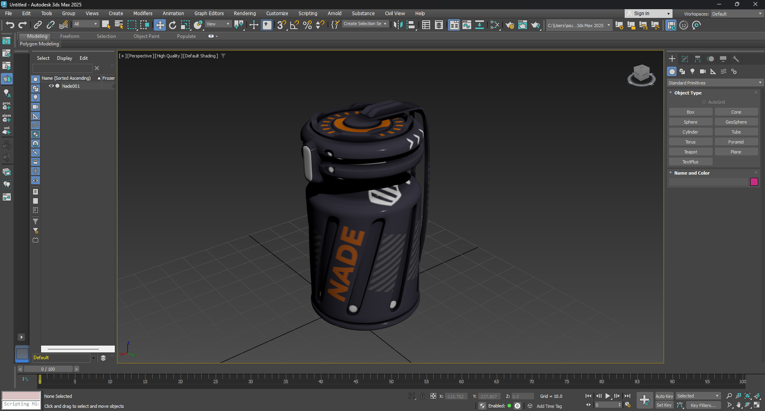
Task: Click the Teapot primitive button
Action: point(690,152)
